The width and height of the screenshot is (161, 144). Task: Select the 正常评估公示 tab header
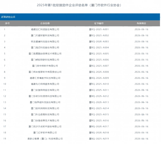[x=8, y=17]
